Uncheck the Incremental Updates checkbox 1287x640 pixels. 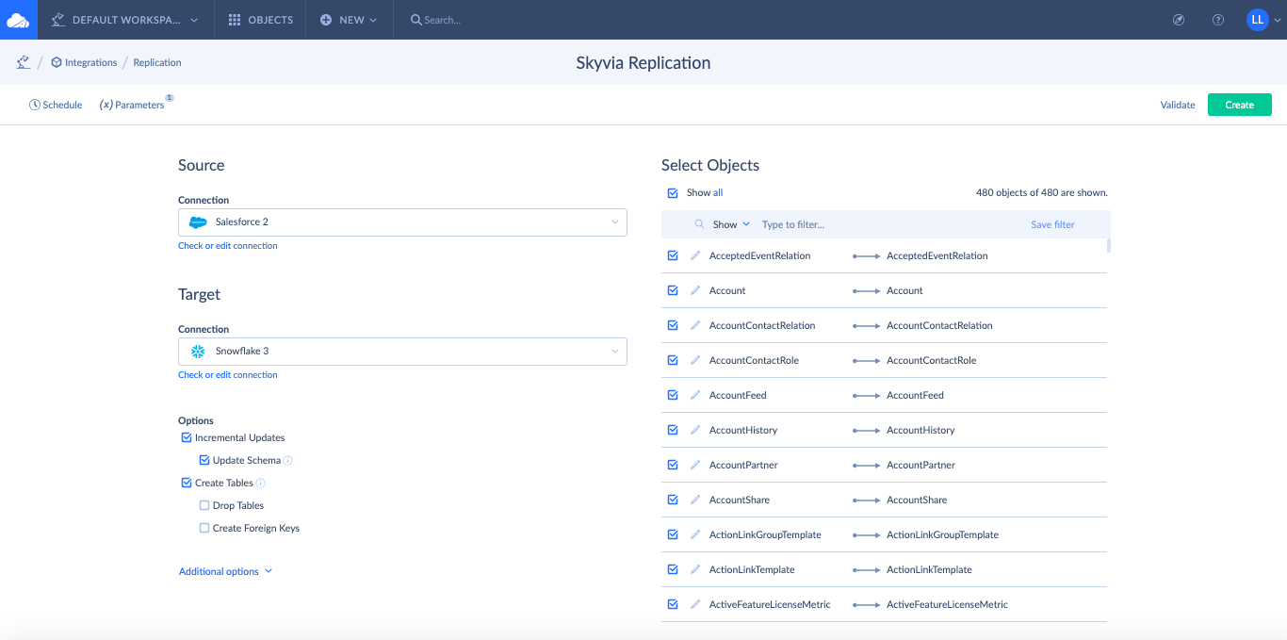(x=186, y=438)
